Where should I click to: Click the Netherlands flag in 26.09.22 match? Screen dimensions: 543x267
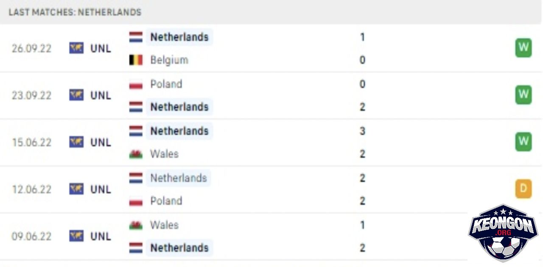136,37
